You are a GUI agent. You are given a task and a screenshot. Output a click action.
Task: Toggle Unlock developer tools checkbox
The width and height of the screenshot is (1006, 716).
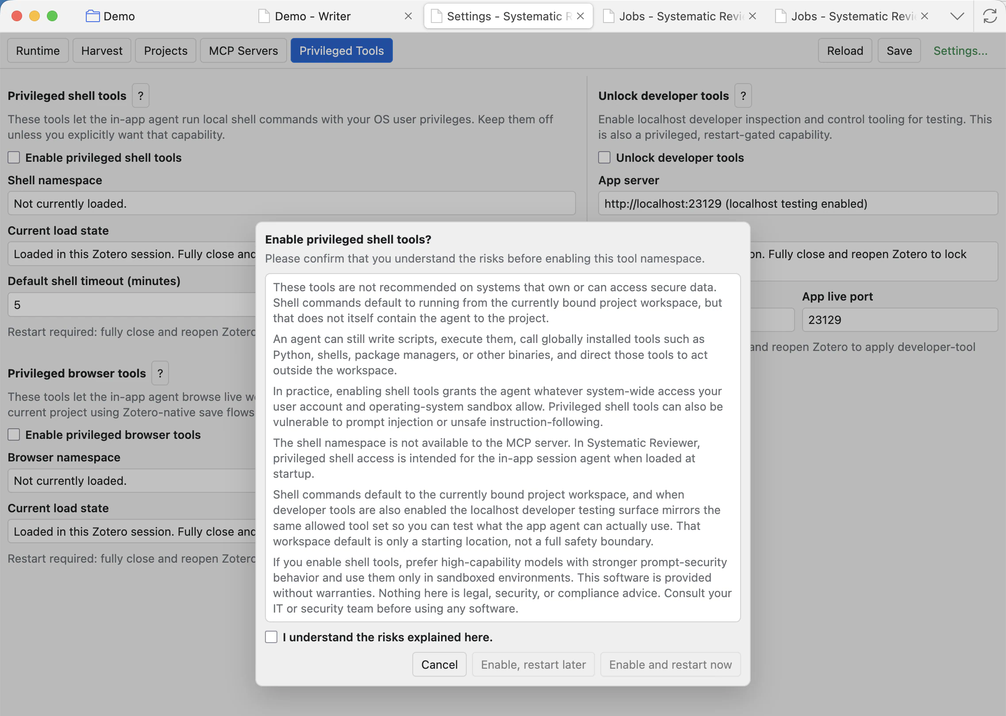pos(604,157)
